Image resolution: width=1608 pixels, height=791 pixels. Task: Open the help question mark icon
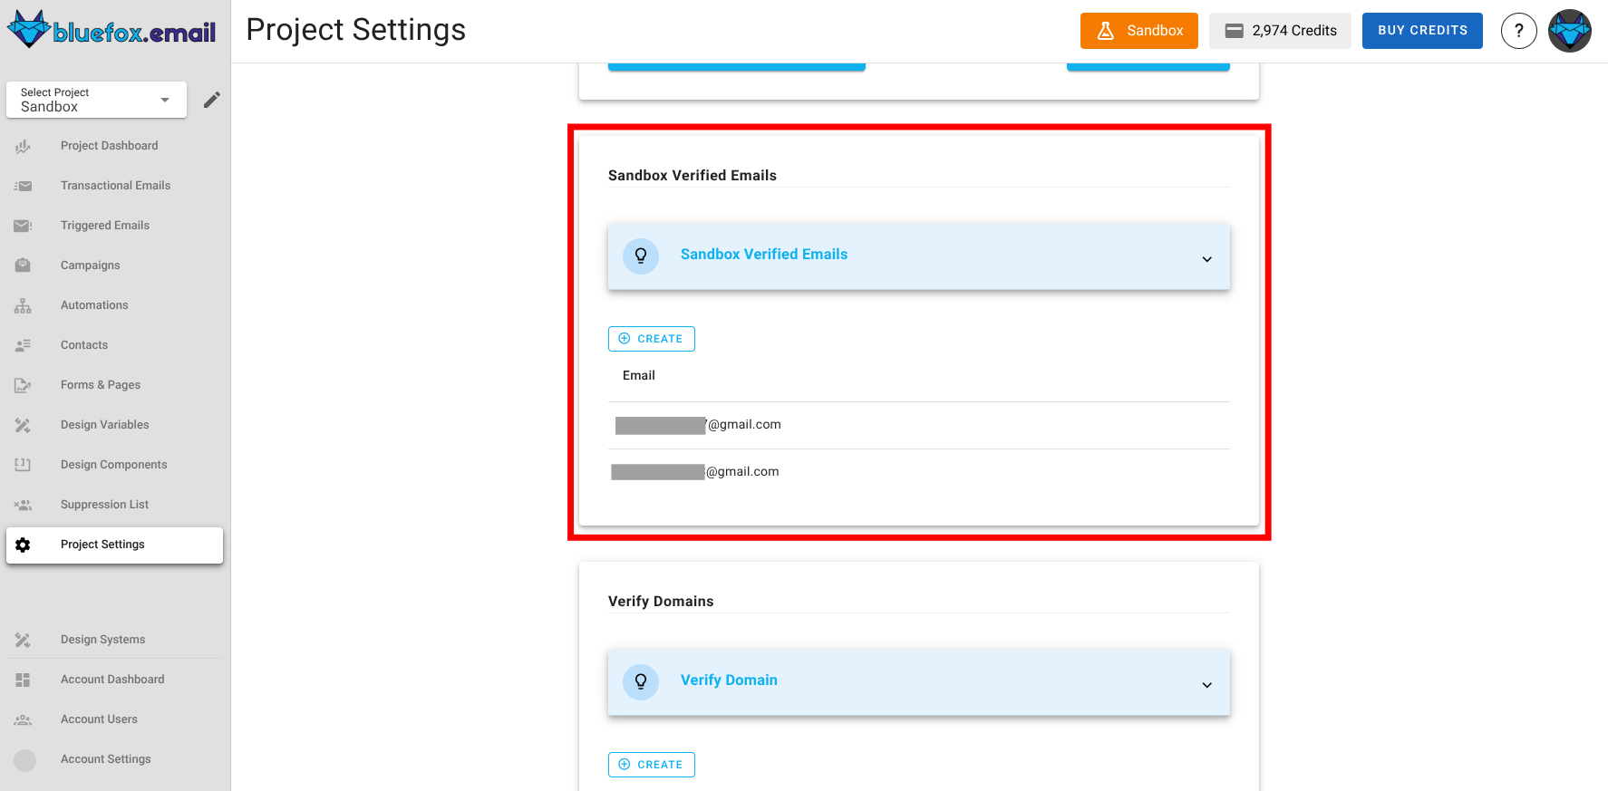pyautogui.click(x=1518, y=31)
